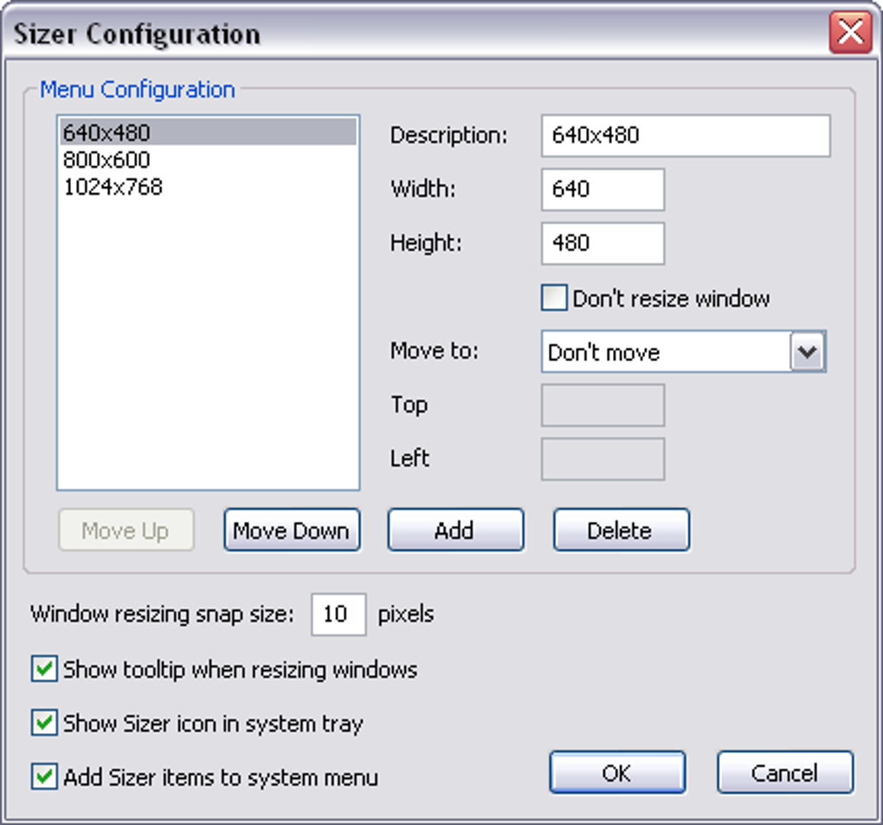Image resolution: width=883 pixels, height=825 pixels.
Task: Select the 1024x768 list entry
Action: pos(209,187)
